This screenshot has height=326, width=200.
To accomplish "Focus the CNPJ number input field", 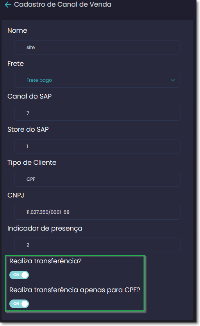I will tap(97, 212).
